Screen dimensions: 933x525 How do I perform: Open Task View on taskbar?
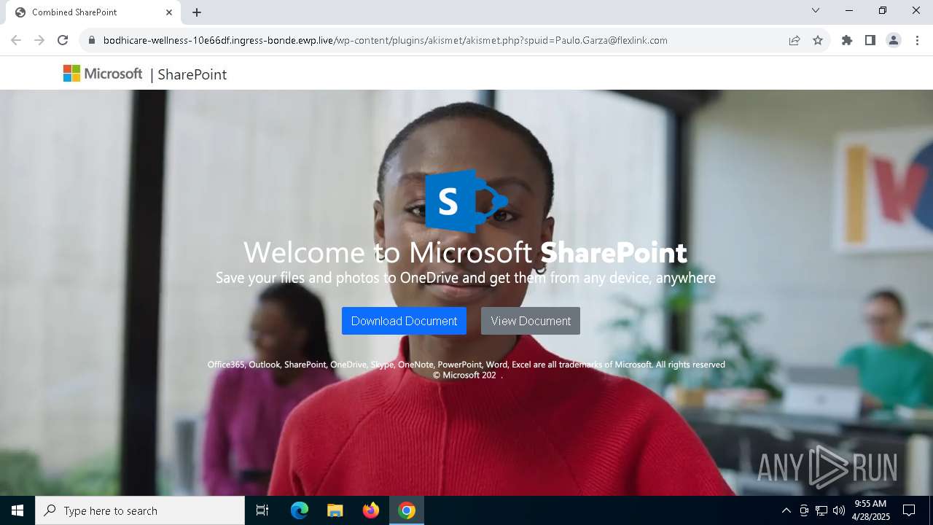pos(262,510)
